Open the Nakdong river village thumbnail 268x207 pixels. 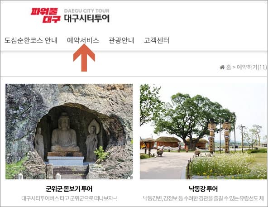[203, 131]
